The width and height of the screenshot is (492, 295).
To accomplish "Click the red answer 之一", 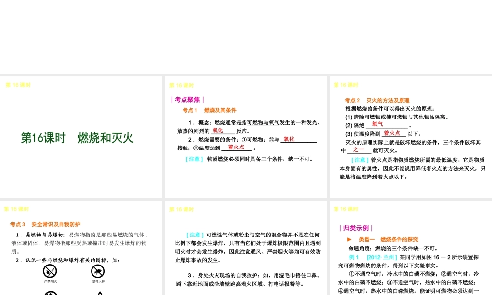I will 358,150.
